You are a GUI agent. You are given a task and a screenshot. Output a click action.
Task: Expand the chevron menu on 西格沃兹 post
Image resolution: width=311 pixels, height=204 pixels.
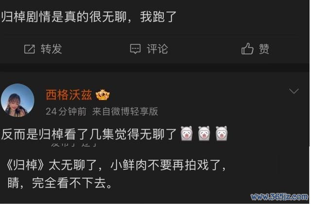tap(294, 91)
